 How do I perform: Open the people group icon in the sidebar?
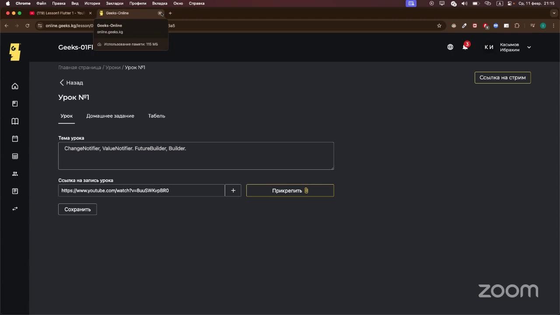15,174
